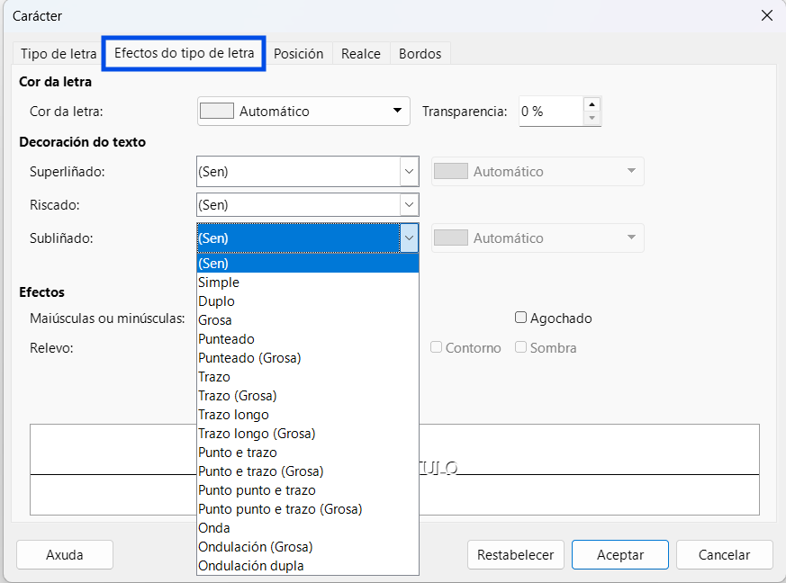The height and width of the screenshot is (583, 786).
Task: Open help with the Axuda button
Action: pyautogui.click(x=65, y=555)
